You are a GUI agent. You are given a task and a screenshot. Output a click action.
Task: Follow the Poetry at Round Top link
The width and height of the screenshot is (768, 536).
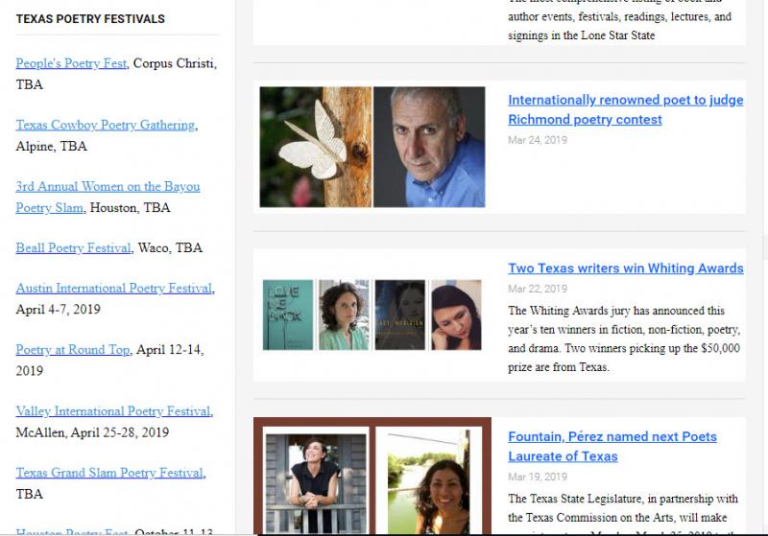coord(73,350)
